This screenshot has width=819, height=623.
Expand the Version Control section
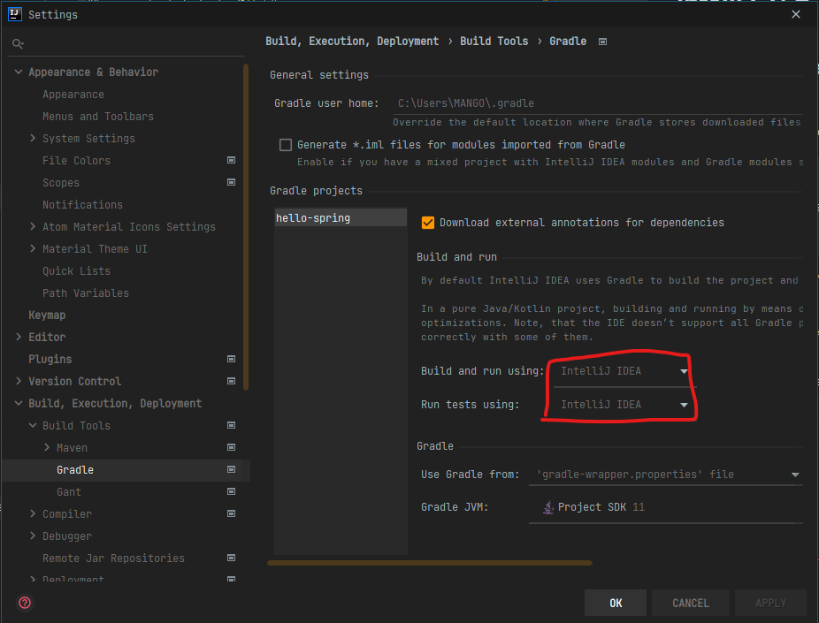[19, 381]
